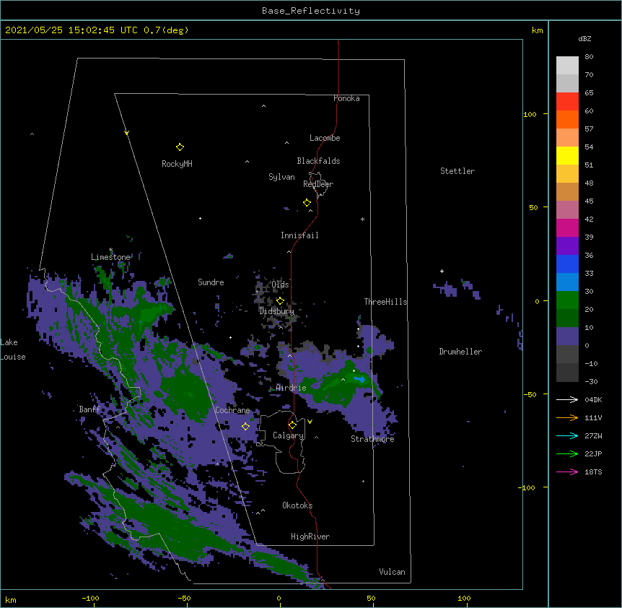
Task: Click the 50 tick label on right axis
Action: click(x=533, y=207)
